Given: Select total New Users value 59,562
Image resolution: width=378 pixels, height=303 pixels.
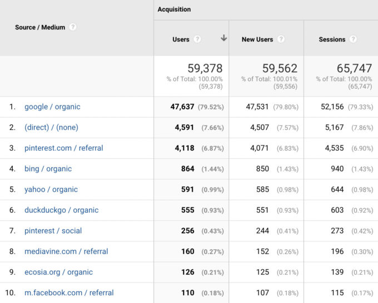Looking at the screenshot, I should [280, 68].
